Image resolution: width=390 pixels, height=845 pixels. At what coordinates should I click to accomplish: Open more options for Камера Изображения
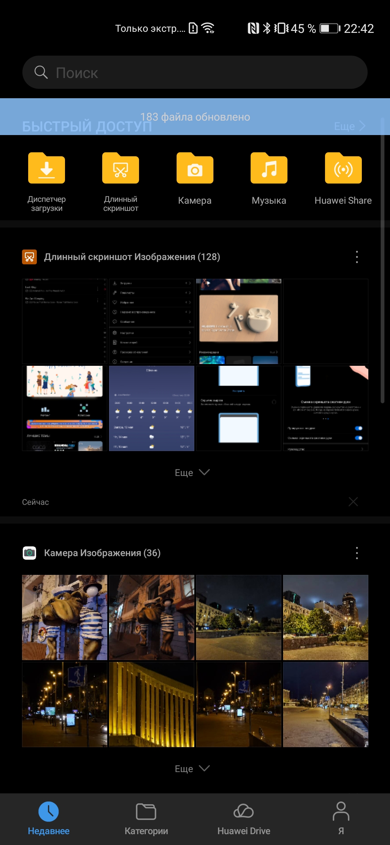tap(357, 553)
